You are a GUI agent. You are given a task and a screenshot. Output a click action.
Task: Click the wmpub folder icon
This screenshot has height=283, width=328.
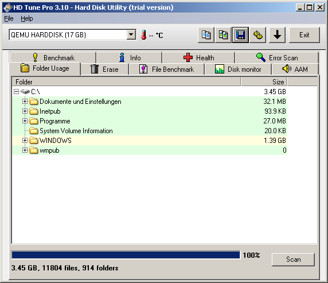coord(34,150)
